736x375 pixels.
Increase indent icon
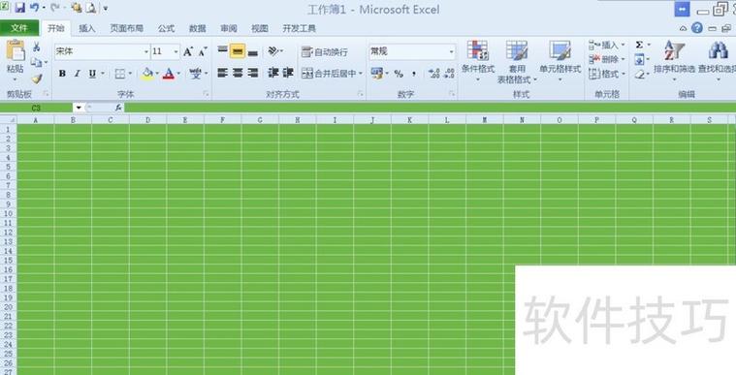pos(288,73)
